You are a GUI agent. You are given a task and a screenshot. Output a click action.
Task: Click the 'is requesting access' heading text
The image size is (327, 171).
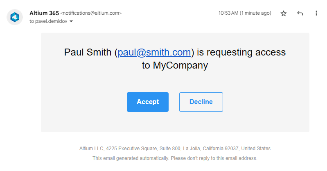pos(241,52)
